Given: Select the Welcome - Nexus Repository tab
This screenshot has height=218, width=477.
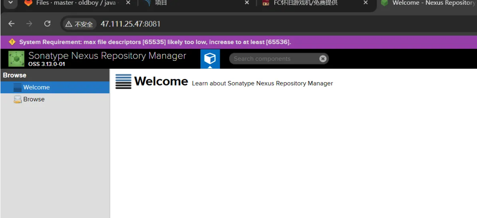Looking at the screenshot, I should (429, 3).
